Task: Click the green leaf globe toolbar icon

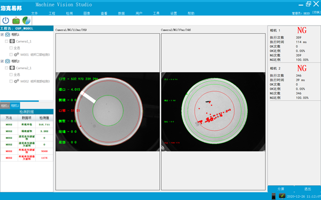Action: click(x=26, y=20)
